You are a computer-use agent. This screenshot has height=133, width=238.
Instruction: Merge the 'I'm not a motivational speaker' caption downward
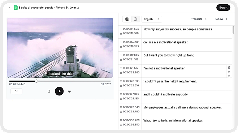click(229, 76)
